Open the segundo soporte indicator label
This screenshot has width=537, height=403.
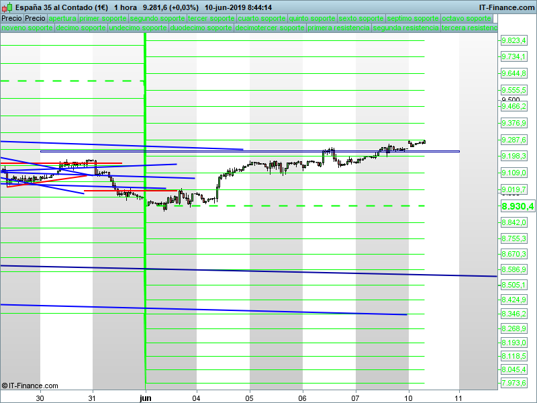(158, 19)
